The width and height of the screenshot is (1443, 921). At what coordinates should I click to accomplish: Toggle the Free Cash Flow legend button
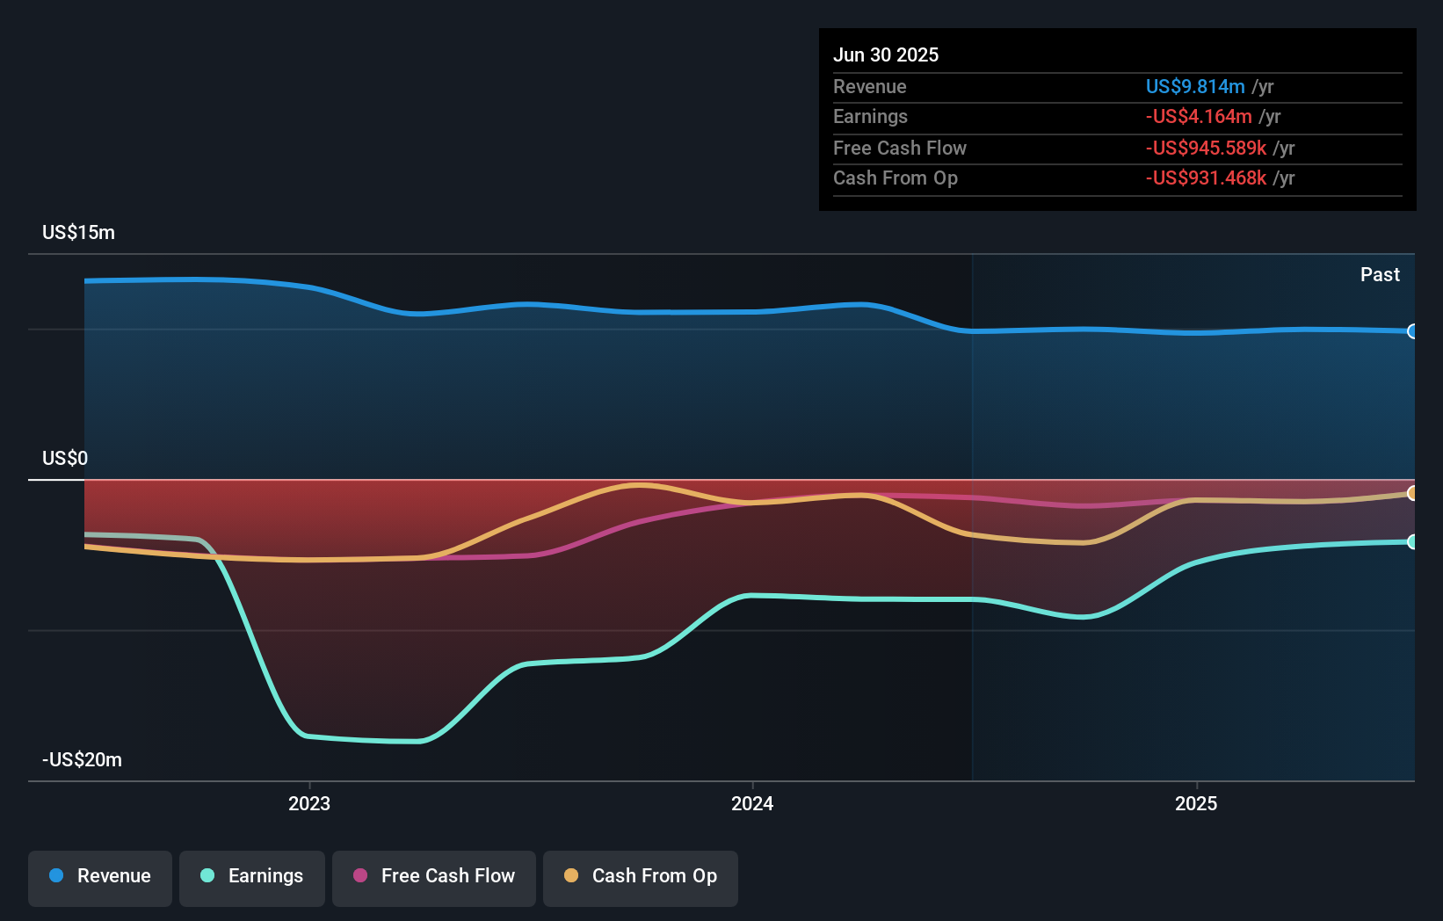(x=434, y=878)
